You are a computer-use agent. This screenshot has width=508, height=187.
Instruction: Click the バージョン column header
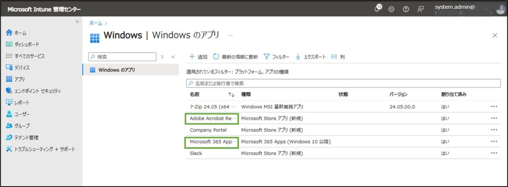click(x=398, y=95)
